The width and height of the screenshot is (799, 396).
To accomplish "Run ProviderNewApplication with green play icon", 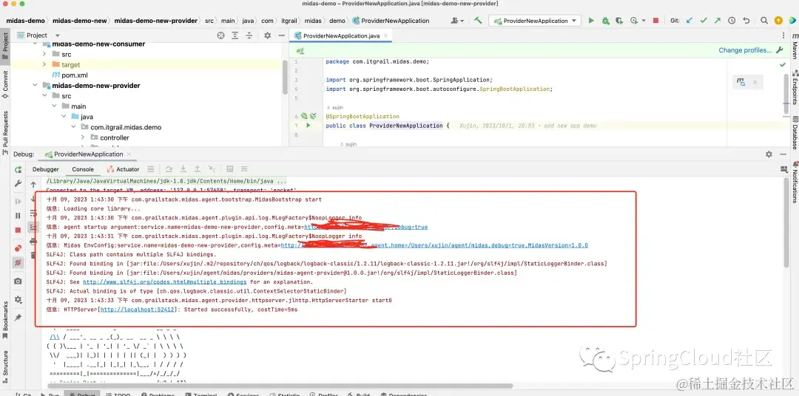I will [591, 21].
